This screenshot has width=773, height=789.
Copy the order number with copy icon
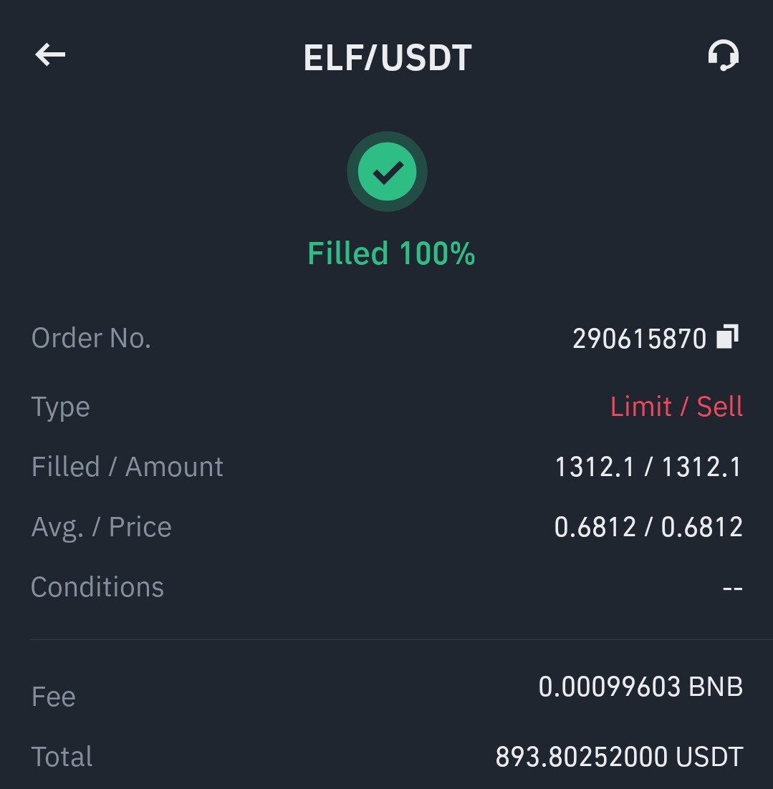728,336
